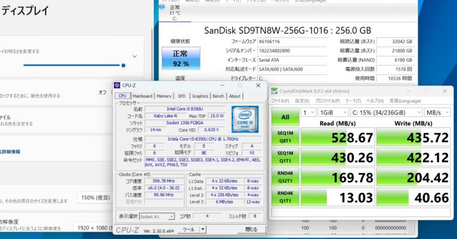Click the Intel Core i5 8350U name field
Viewport: 457px width, 239px height.
coord(185,109)
